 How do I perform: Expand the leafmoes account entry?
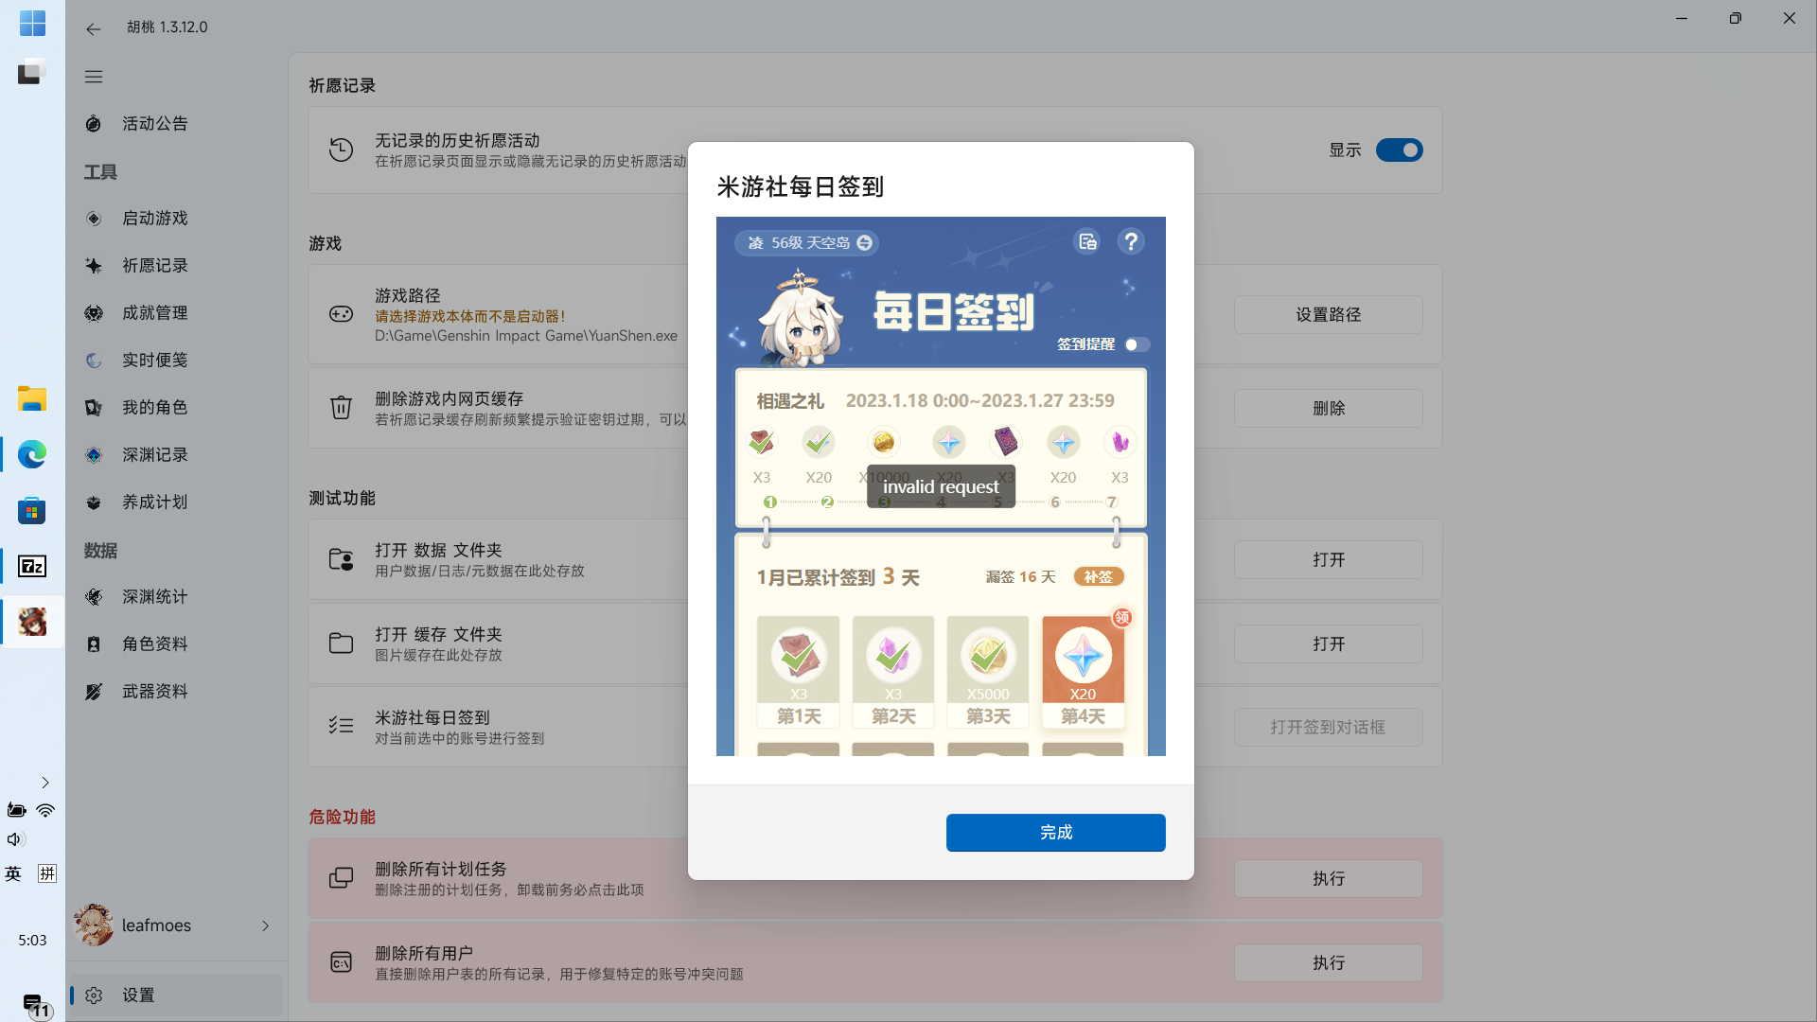265,925
